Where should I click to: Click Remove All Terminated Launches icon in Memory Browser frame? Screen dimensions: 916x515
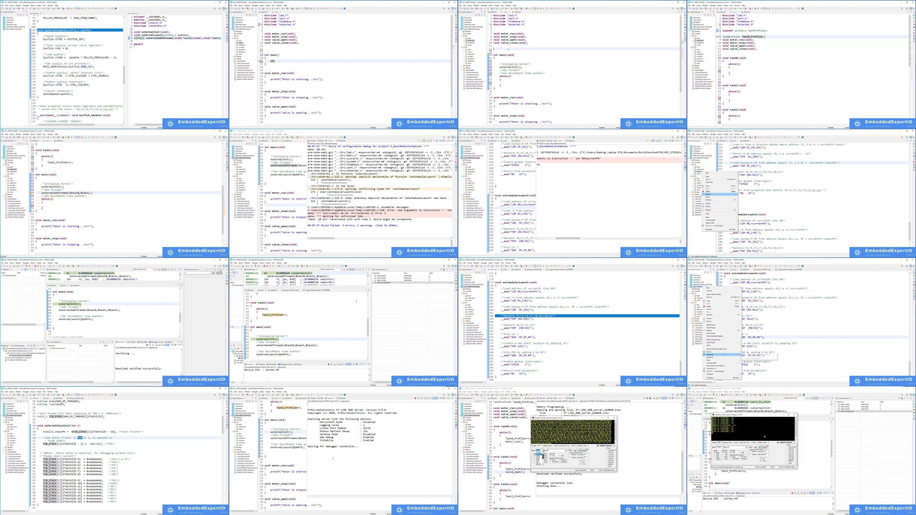click(153, 345)
